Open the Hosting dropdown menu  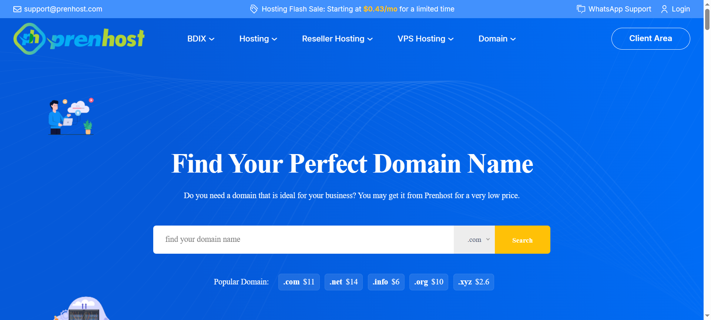click(x=258, y=39)
